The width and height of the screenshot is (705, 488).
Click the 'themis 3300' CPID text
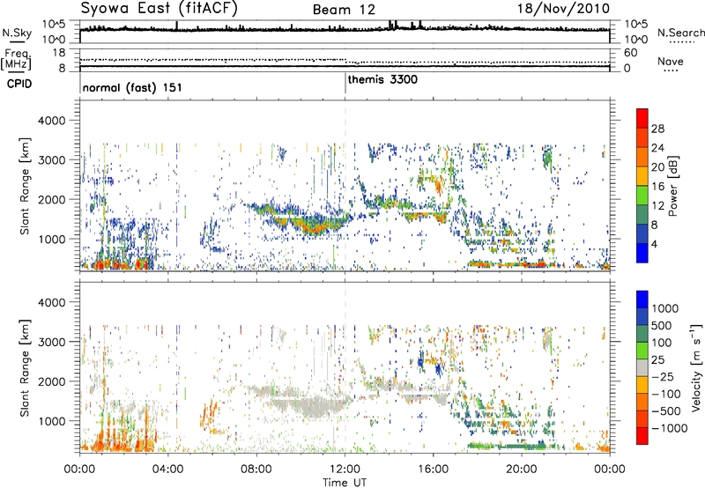382,80
